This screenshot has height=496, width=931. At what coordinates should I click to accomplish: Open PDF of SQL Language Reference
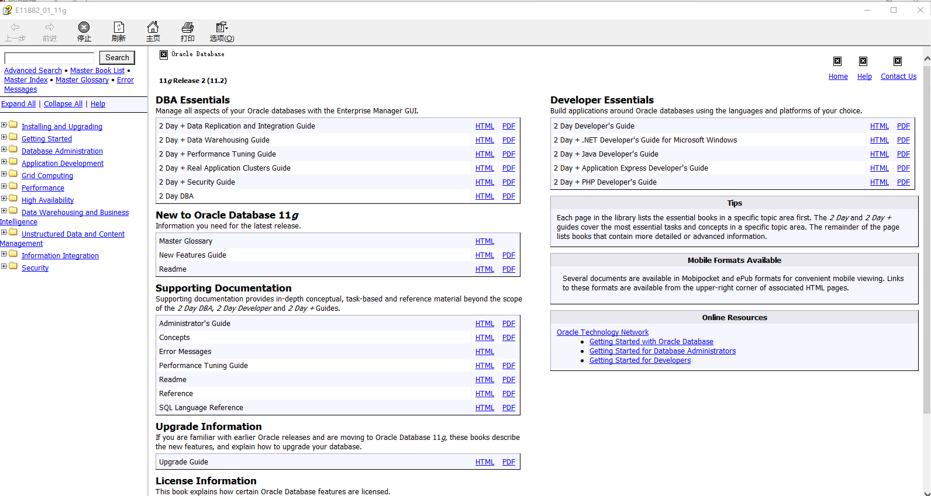(509, 408)
